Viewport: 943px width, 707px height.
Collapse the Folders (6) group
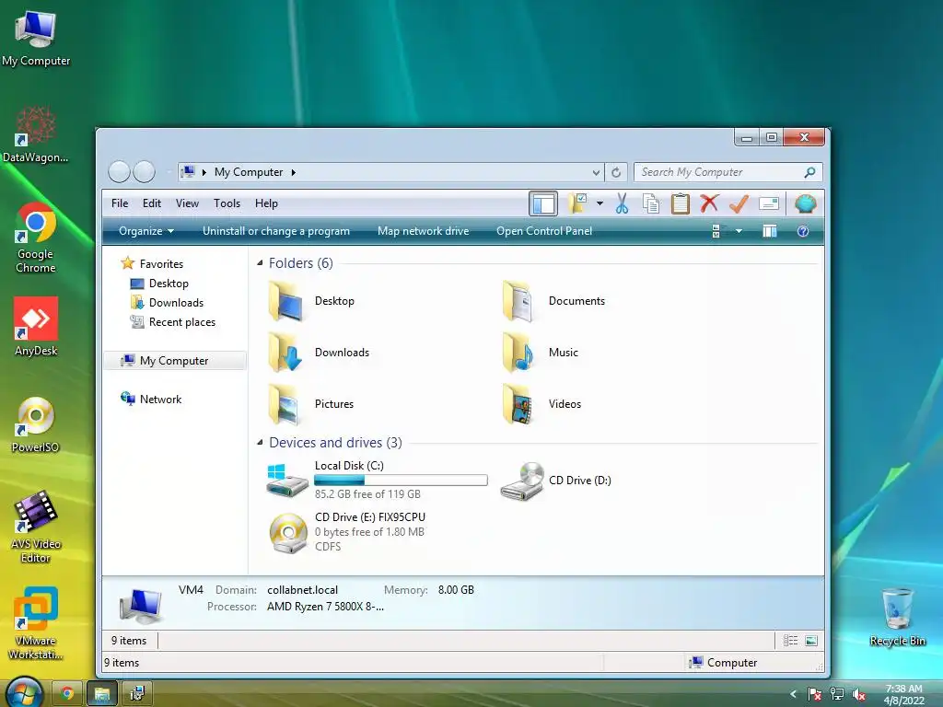coord(260,262)
